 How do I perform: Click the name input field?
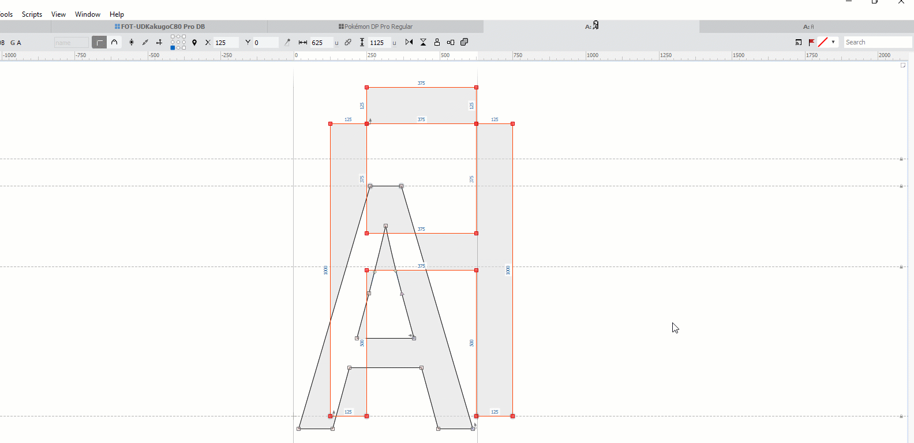pos(72,42)
